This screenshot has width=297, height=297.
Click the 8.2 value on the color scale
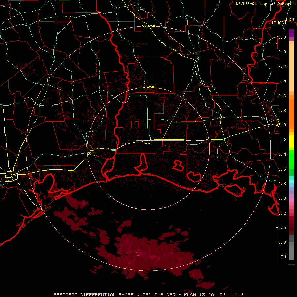(282, 66)
